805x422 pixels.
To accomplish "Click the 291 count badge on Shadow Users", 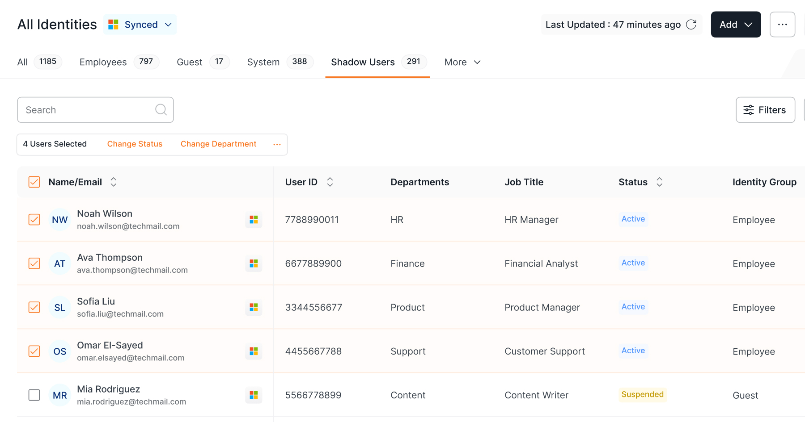I will [414, 62].
